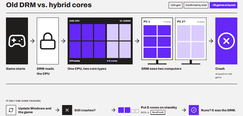Click the gamepad controller icon
The image size is (243, 116).
coord(17,41)
